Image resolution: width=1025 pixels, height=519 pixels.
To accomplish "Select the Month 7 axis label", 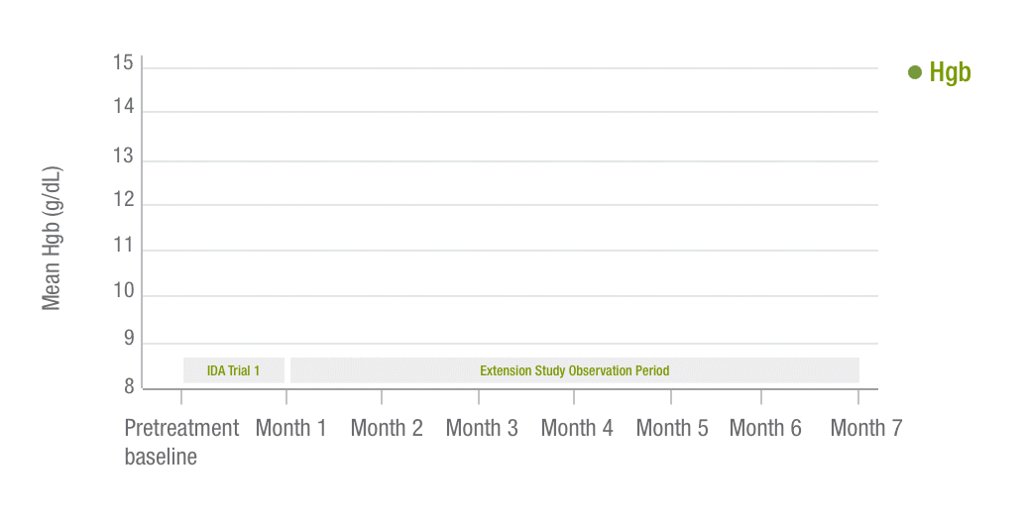I will 866,428.
